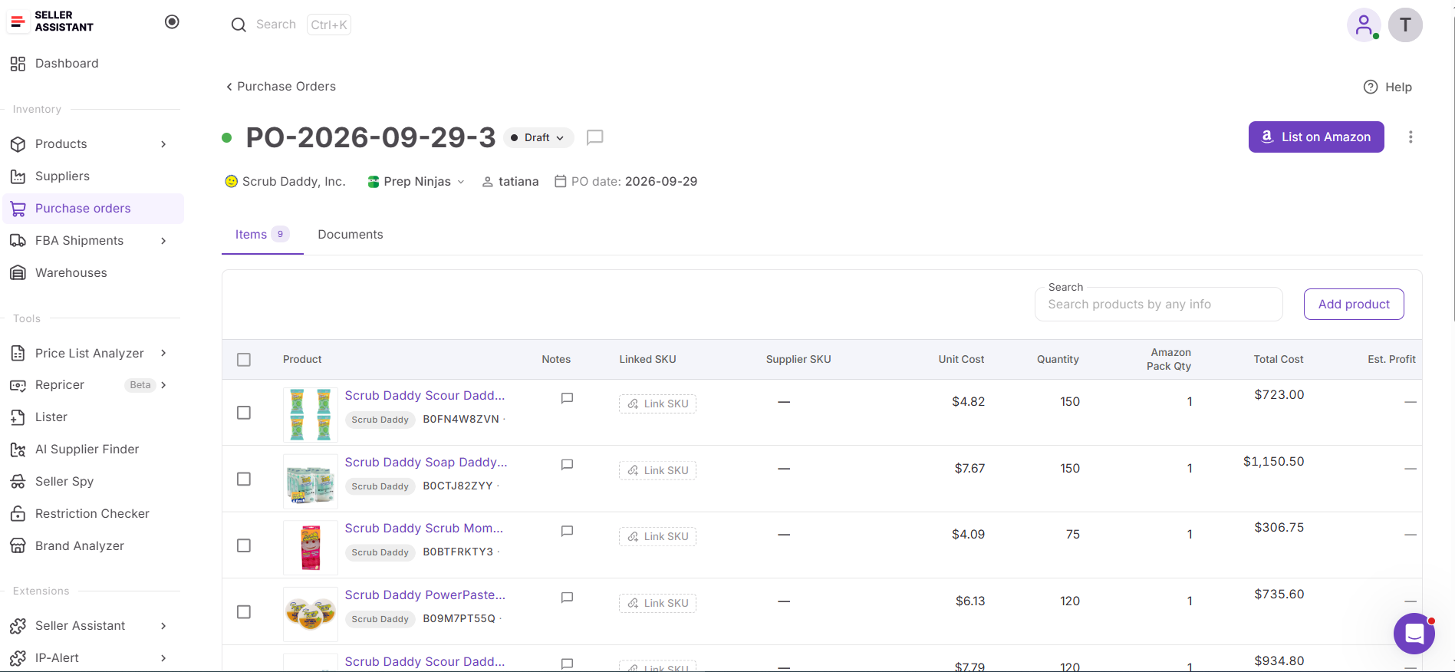Open notes icon for Scrub Mommy row

(x=567, y=531)
